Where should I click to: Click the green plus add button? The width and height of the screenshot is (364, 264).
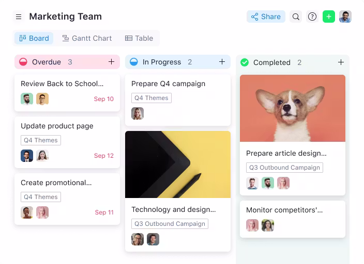tap(329, 16)
